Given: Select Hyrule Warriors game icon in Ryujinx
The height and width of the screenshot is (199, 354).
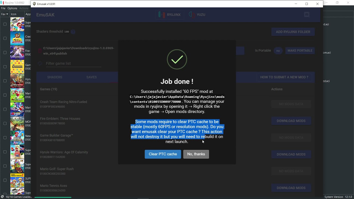Looking at the screenshot, I should (17, 81).
